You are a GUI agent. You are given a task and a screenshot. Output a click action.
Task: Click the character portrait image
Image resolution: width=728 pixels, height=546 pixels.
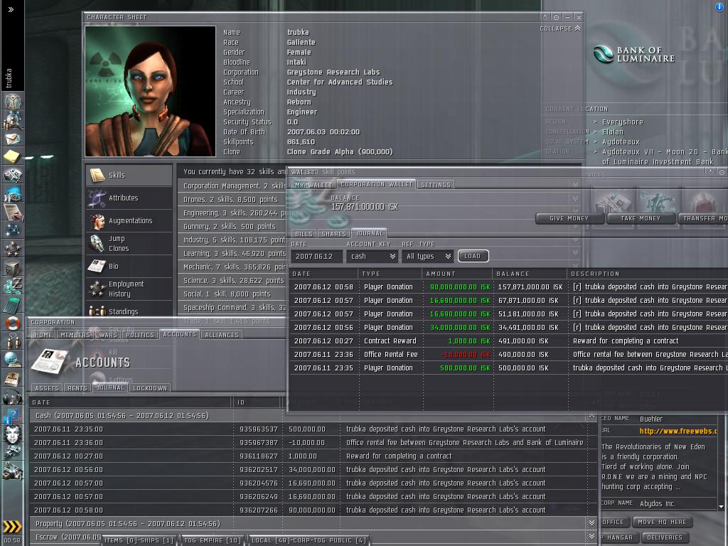[x=150, y=91]
